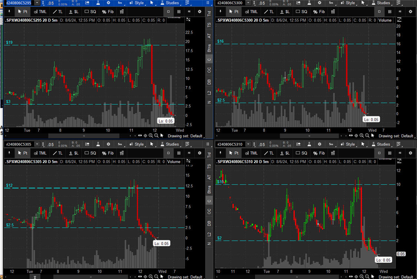This screenshot has width=417, height=279.
Task: Toggle the pin drawing tool in the top-left chart
Action: click(x=9, y=11)
